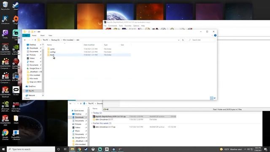Select Network in the navigation pane
Screen dimensions: 270x152
click(x=32, y=95)
